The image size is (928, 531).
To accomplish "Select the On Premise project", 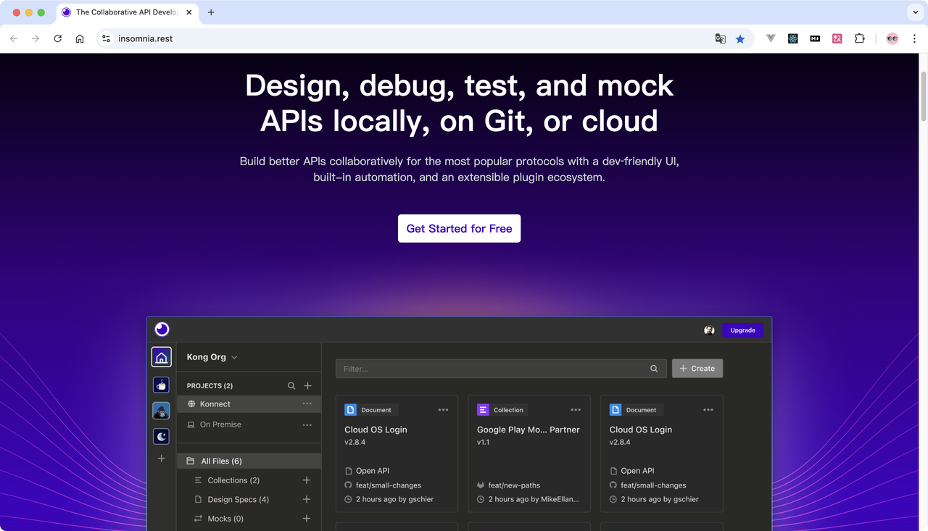I will click(249, 425).
